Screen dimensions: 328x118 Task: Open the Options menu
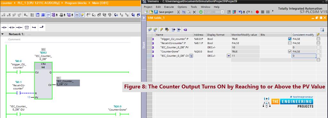pos(182,7)
